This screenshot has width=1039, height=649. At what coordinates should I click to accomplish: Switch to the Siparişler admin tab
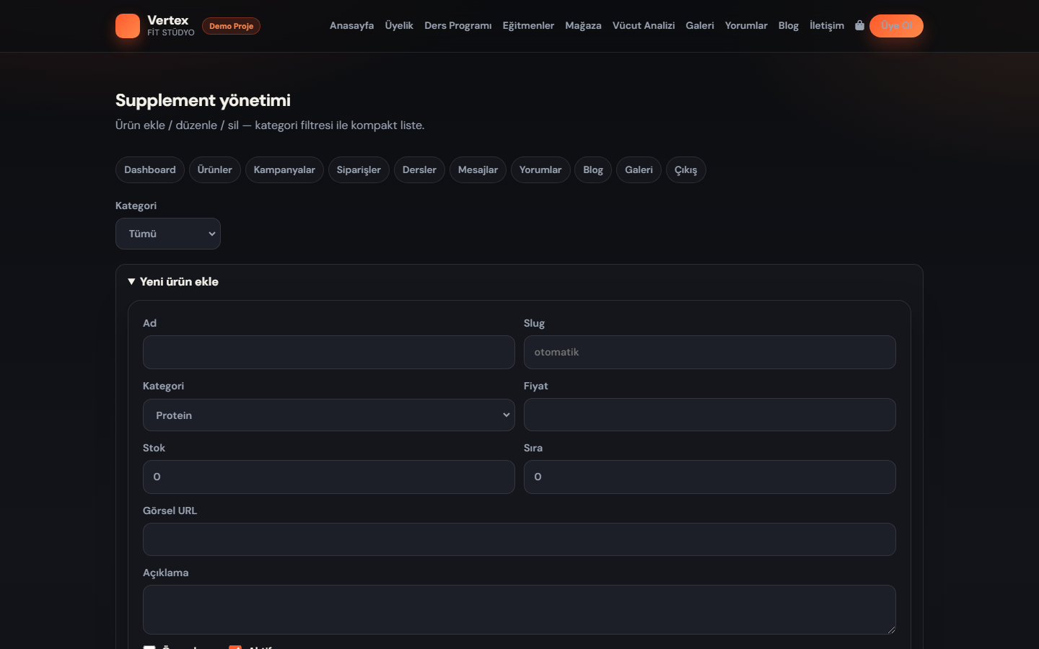359,170
